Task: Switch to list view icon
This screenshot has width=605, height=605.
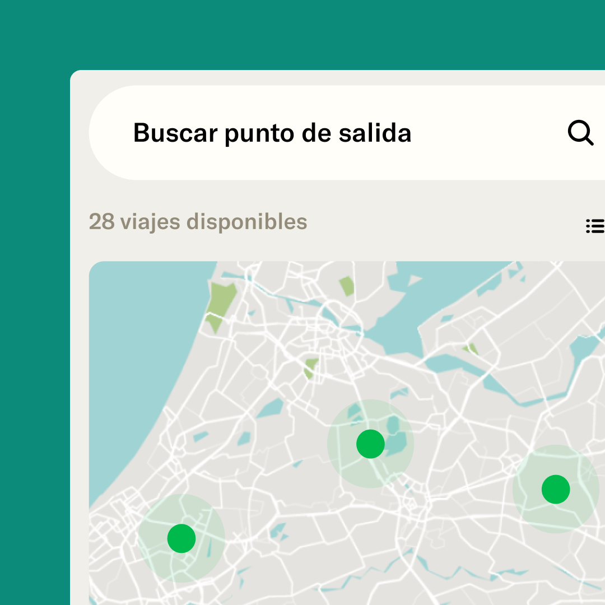Action: [x=594, y=226]
